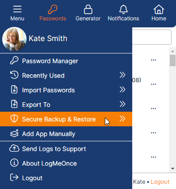Viewport: 176px width, 189px height.
Task: Click the Kate text in footer
Action: click(x=139, y=182)
